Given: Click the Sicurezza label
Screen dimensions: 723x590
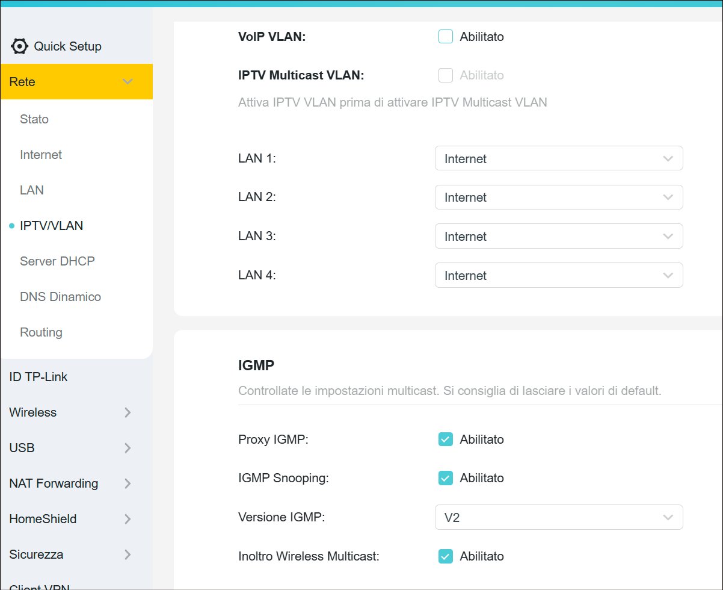Looking at the screenshot, I should 36,554.
